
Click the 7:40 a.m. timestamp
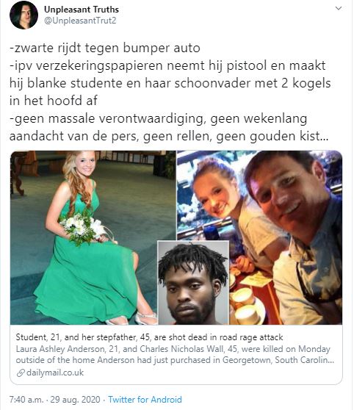point(26,399)
